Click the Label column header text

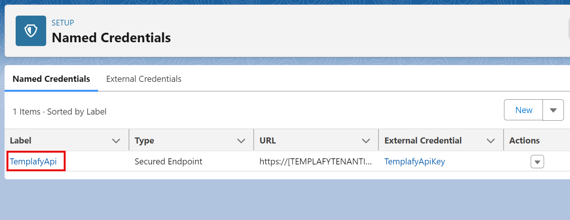(21, 140)
